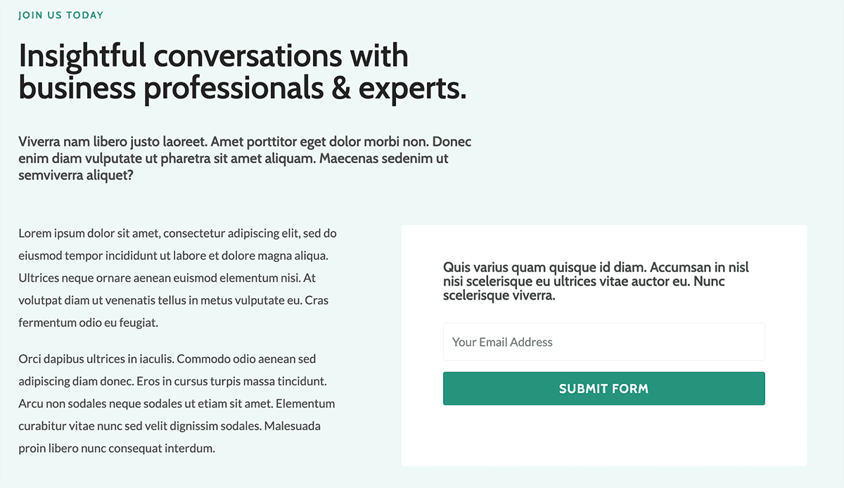Click the Join Us Today label
The image size is (844, 488).
[x=61, y=15]
